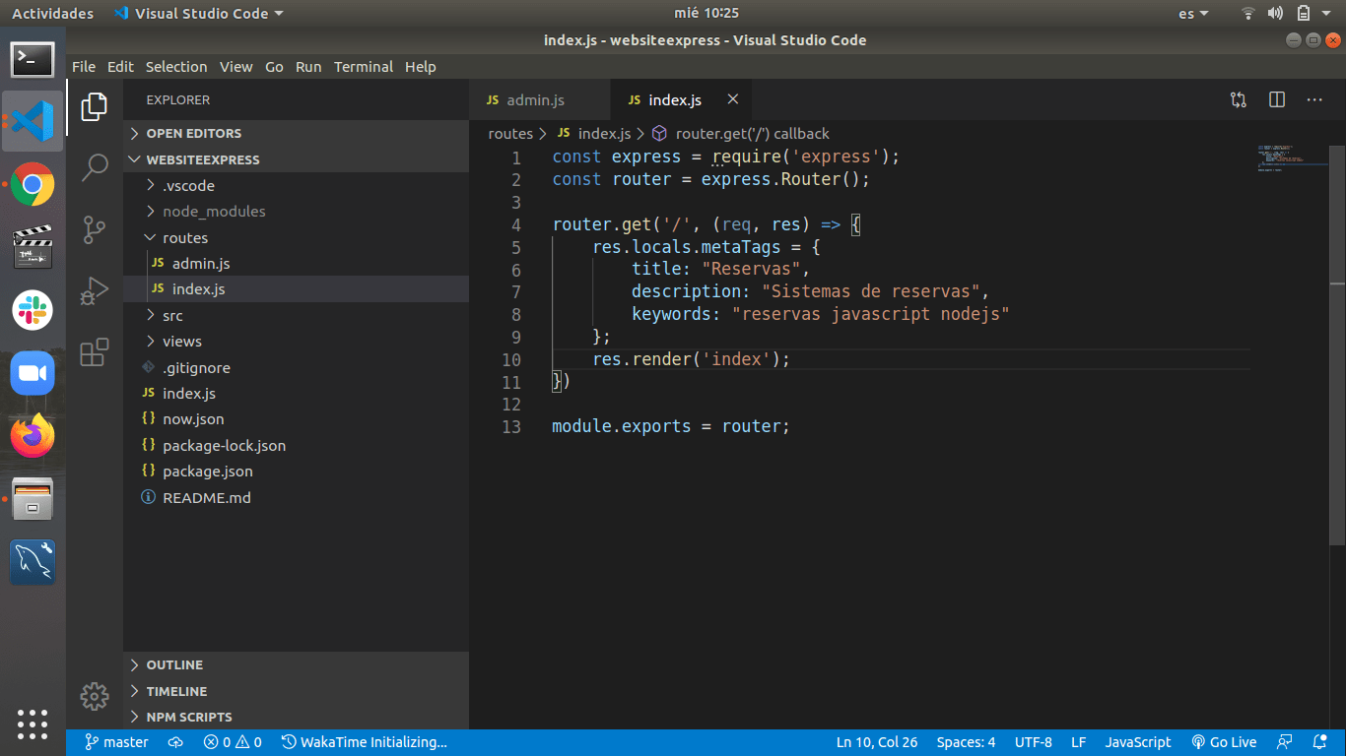Open the Extensions view

coord(95,352)
